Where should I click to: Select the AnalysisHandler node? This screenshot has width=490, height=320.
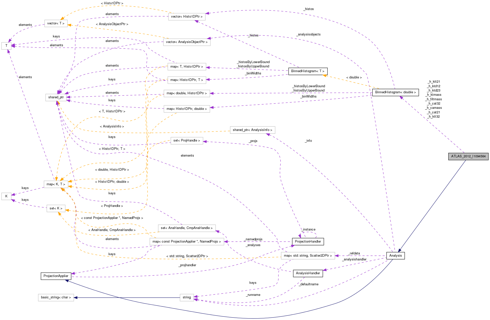pos(308,273)
